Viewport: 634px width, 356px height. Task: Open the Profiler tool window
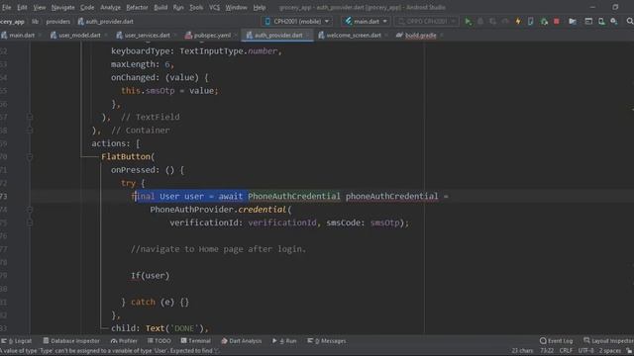[124, 341]
